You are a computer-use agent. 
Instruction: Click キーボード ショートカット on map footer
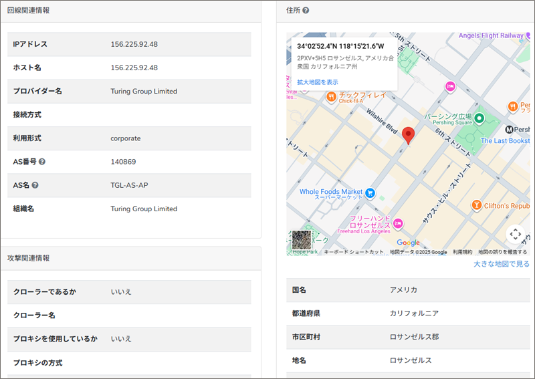pos(354,252)
